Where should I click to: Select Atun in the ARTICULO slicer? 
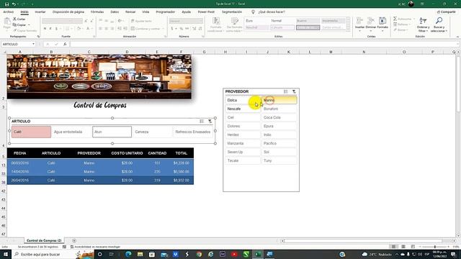click(x=112, y=132)
